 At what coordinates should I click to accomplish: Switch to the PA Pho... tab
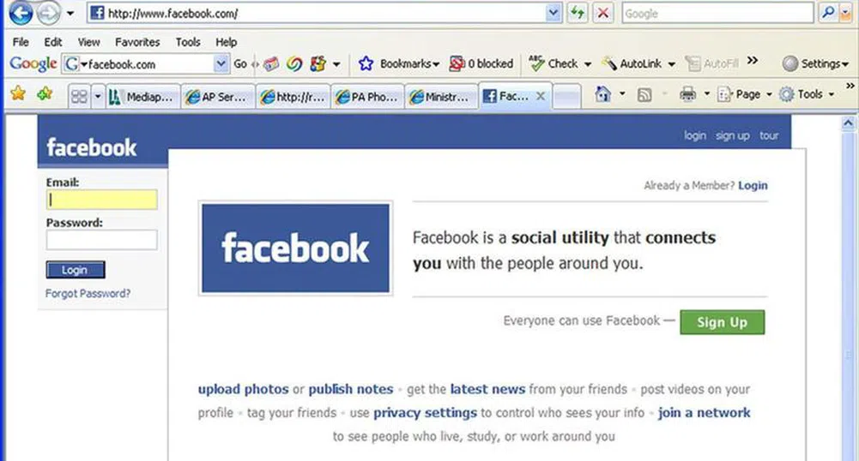click(x=367, y=97)
